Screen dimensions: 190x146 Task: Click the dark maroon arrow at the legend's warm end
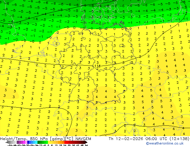[x=86, y=142]
